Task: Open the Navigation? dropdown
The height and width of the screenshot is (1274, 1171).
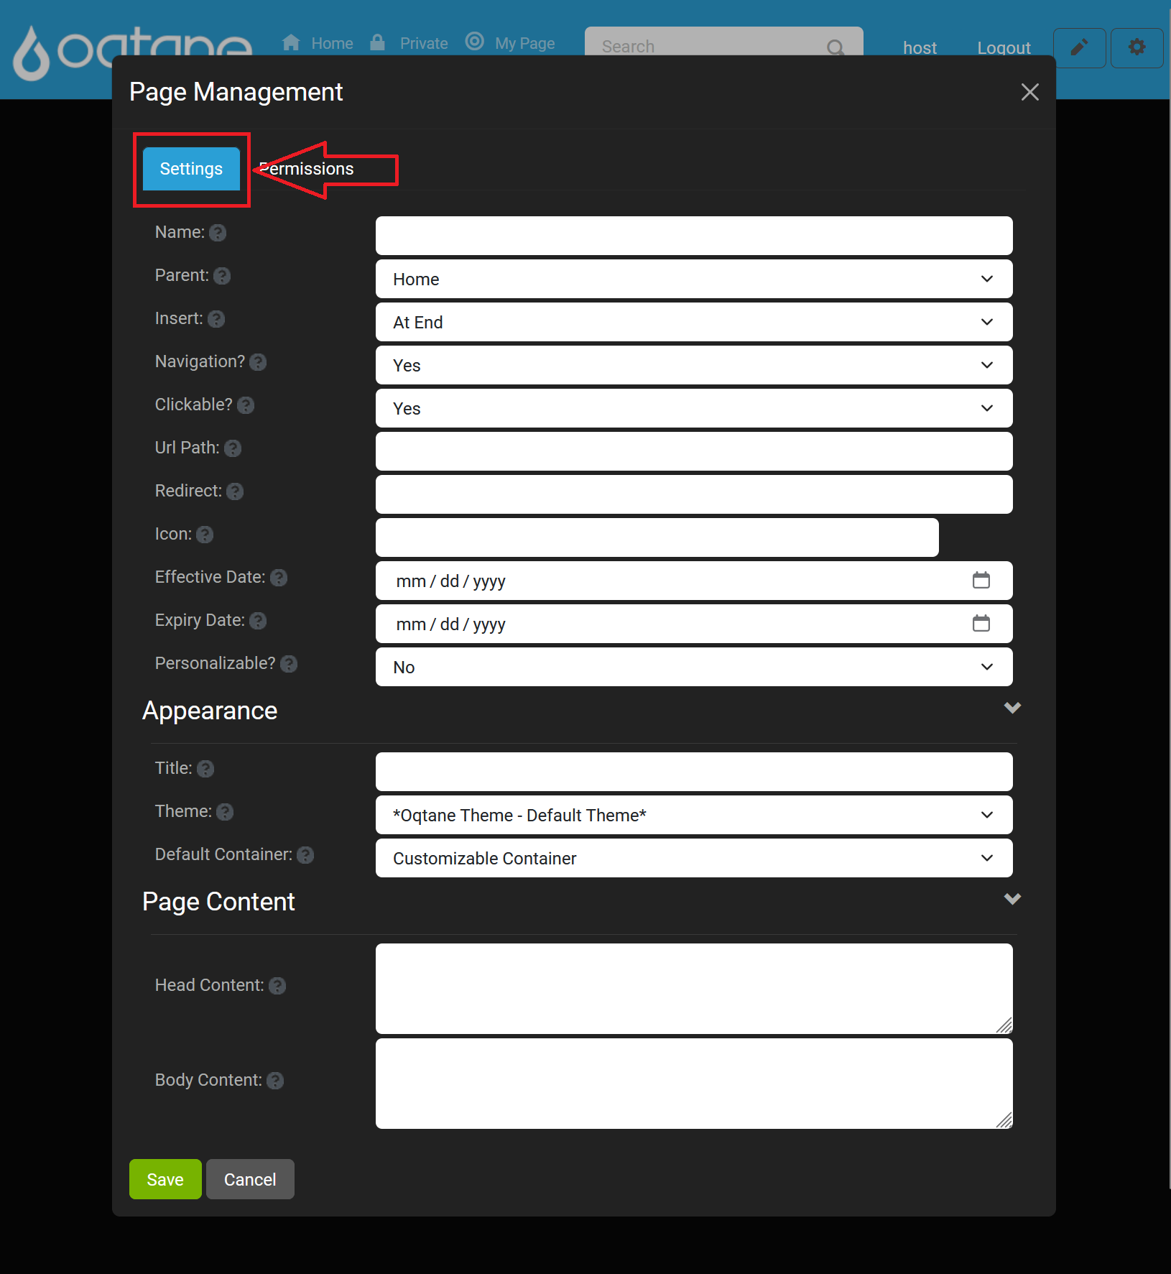Action: pyautogui.click(x=694, y=365)
